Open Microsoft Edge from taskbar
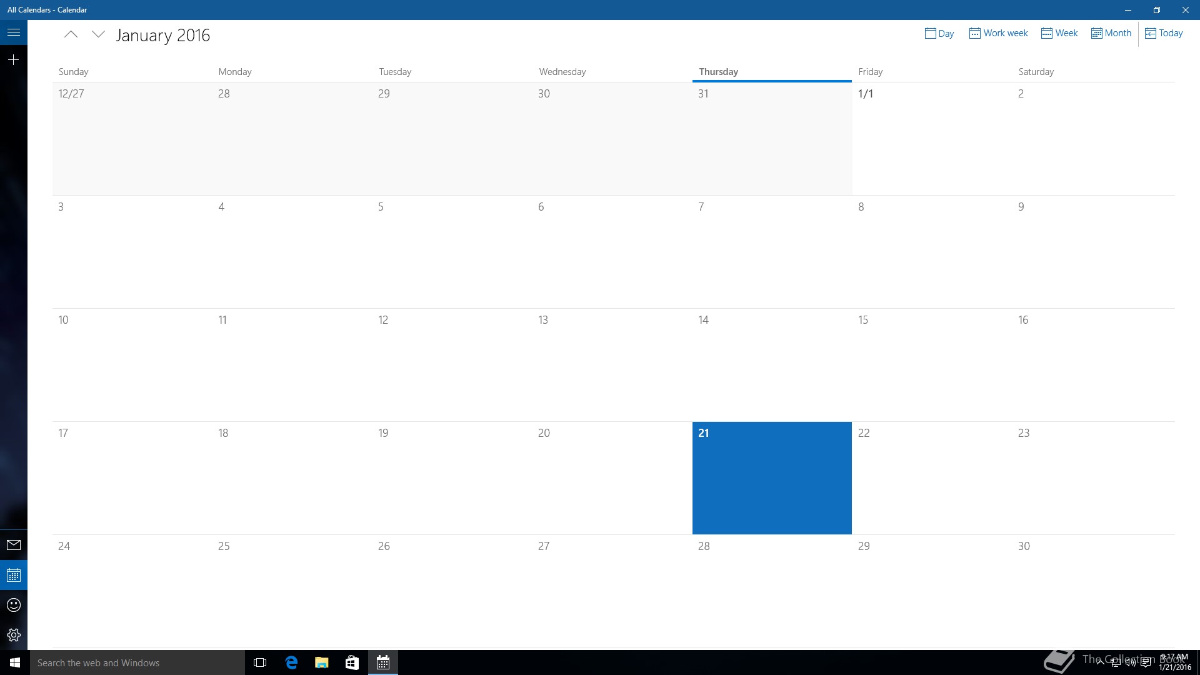This screenshot has width=1200, height=675. click(x=291, y=662)
